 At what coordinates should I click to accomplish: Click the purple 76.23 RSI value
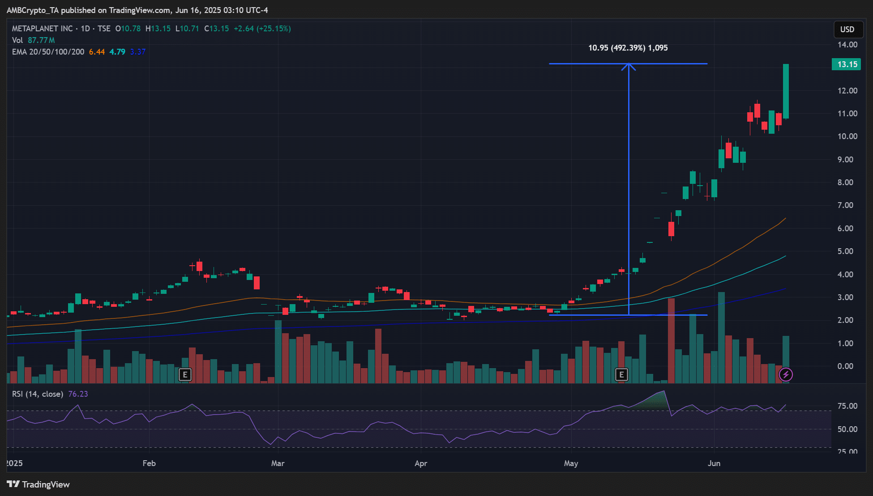(78, 394)
